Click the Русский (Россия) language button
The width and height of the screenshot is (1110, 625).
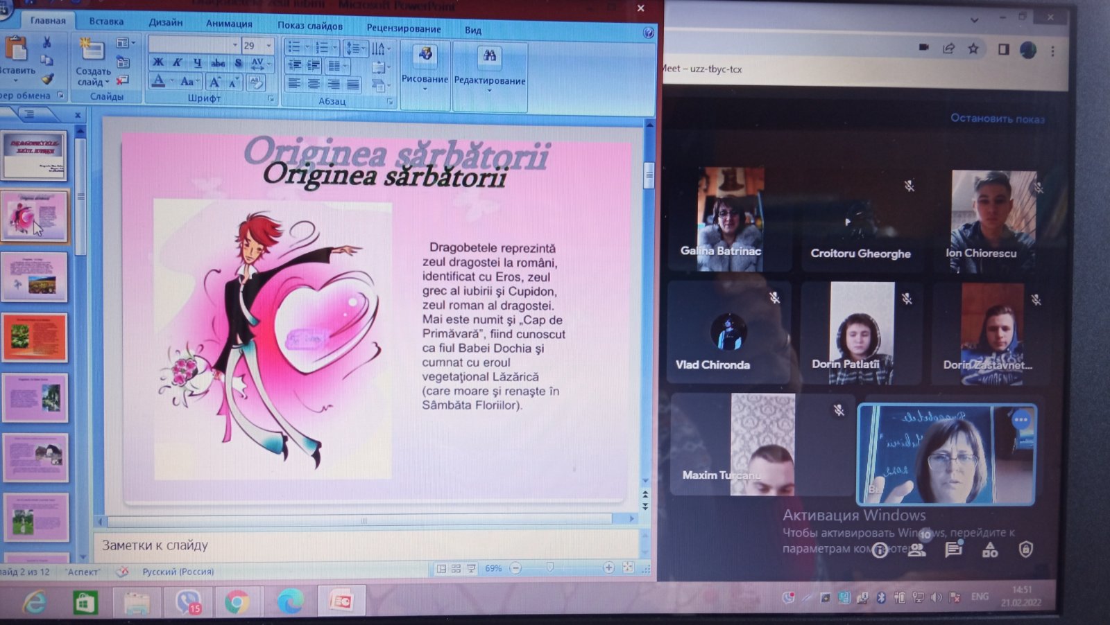click(178, 572)
